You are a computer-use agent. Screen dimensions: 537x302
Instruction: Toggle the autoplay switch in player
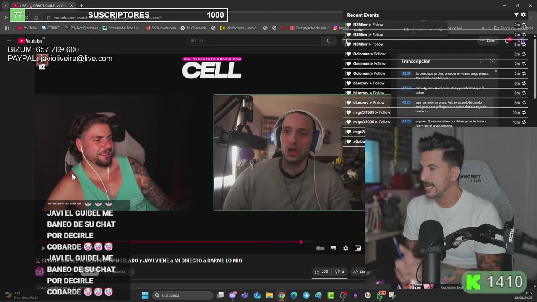(320, 248)
